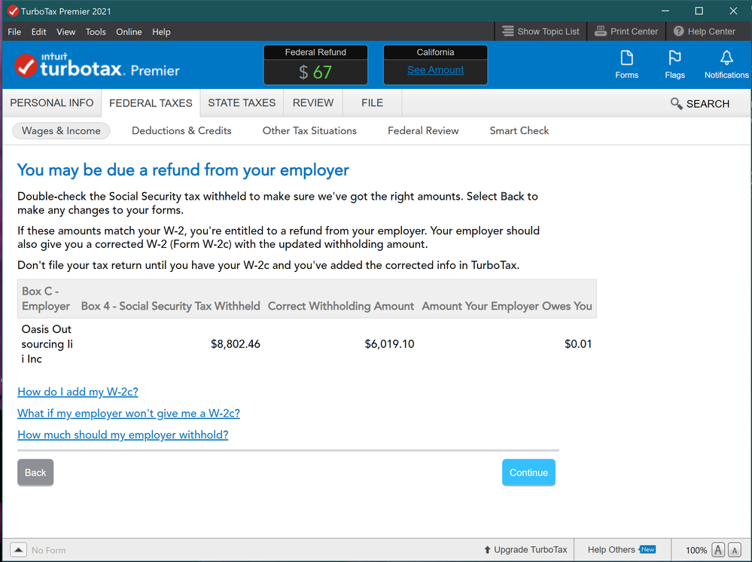The height and width of the screenshot is (562, 752).
Task: Open Other Tax Situations subtab
Action: click(309, 131)
